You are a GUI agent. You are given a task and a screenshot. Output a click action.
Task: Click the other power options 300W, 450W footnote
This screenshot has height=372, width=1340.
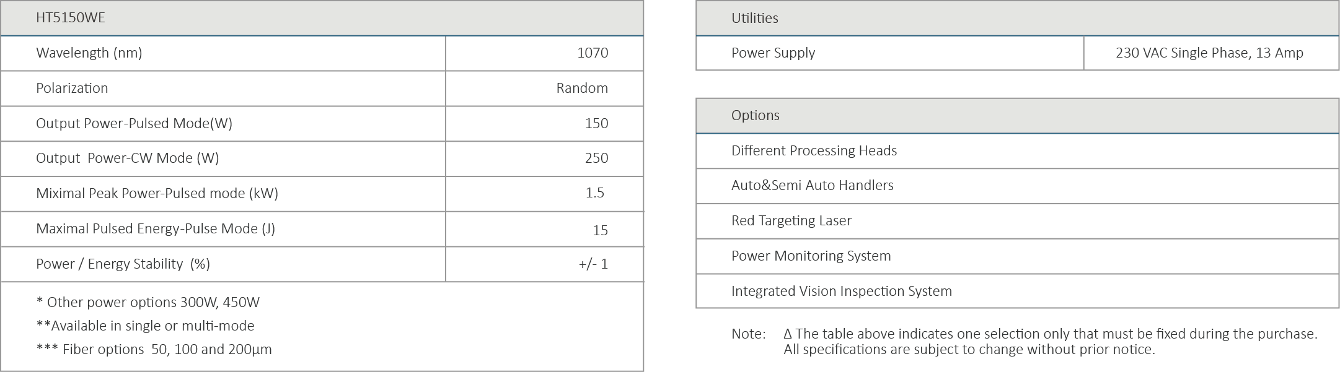click(x=148, y=303)
